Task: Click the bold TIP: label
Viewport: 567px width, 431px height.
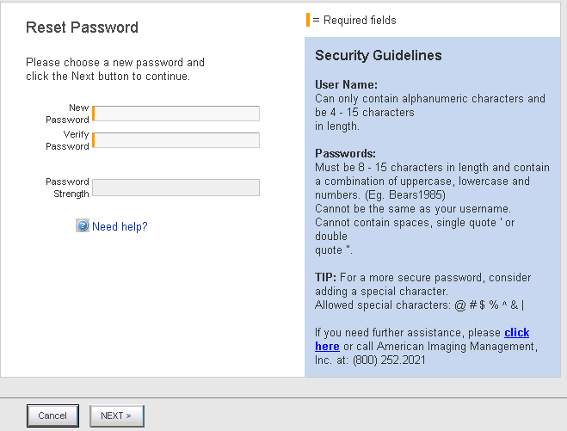Action: [x=325, y=277]
